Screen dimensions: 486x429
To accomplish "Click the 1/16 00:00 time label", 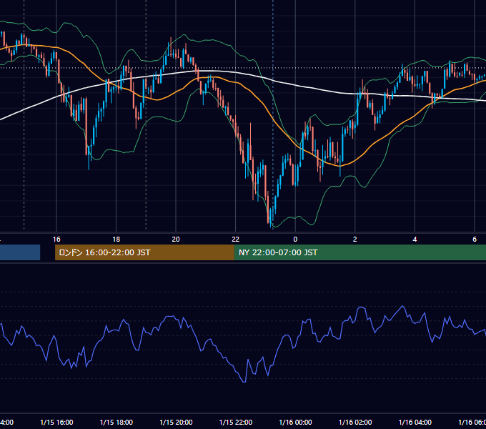I will [x=295, y=422].
